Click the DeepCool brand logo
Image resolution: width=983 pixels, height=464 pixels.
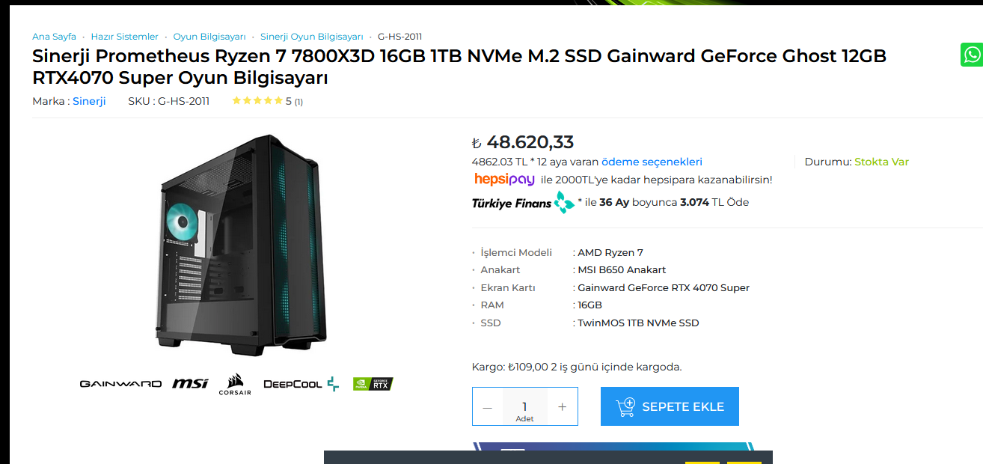301,384
